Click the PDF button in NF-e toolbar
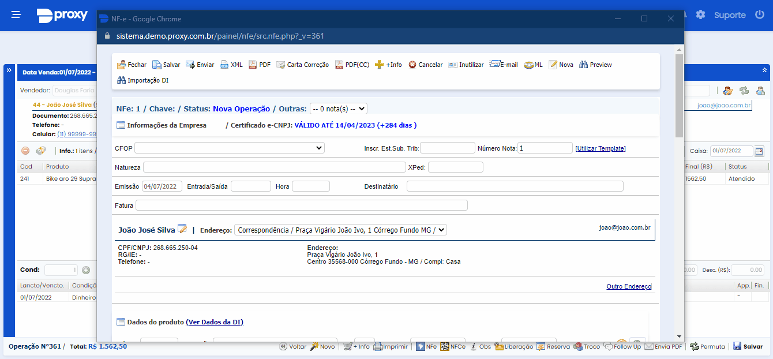Image resolution: width=773 pixels, height=359 pixels. tap(260, 65)
